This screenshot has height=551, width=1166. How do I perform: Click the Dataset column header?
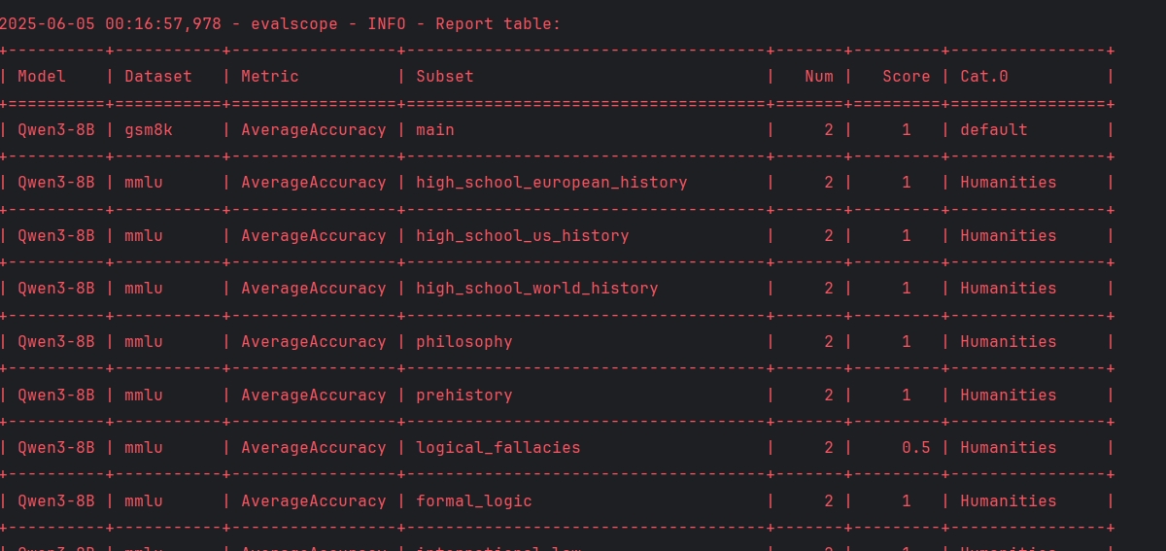[157, 76]
